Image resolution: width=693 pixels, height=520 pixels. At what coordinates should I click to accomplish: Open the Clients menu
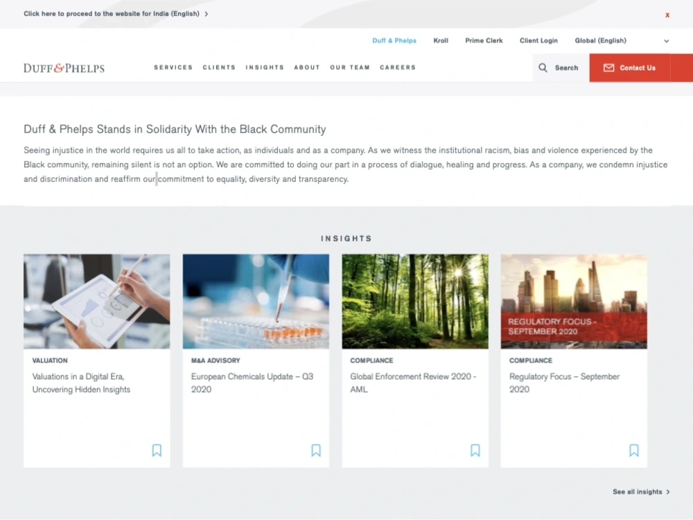coord(219,68)
